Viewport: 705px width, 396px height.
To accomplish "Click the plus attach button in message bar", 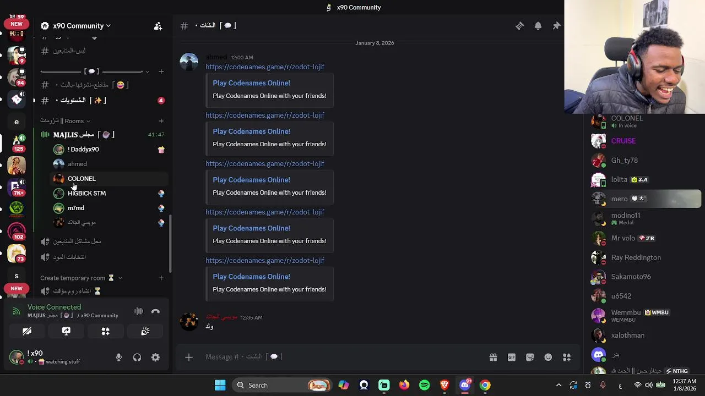I will (x=188, y=358).
